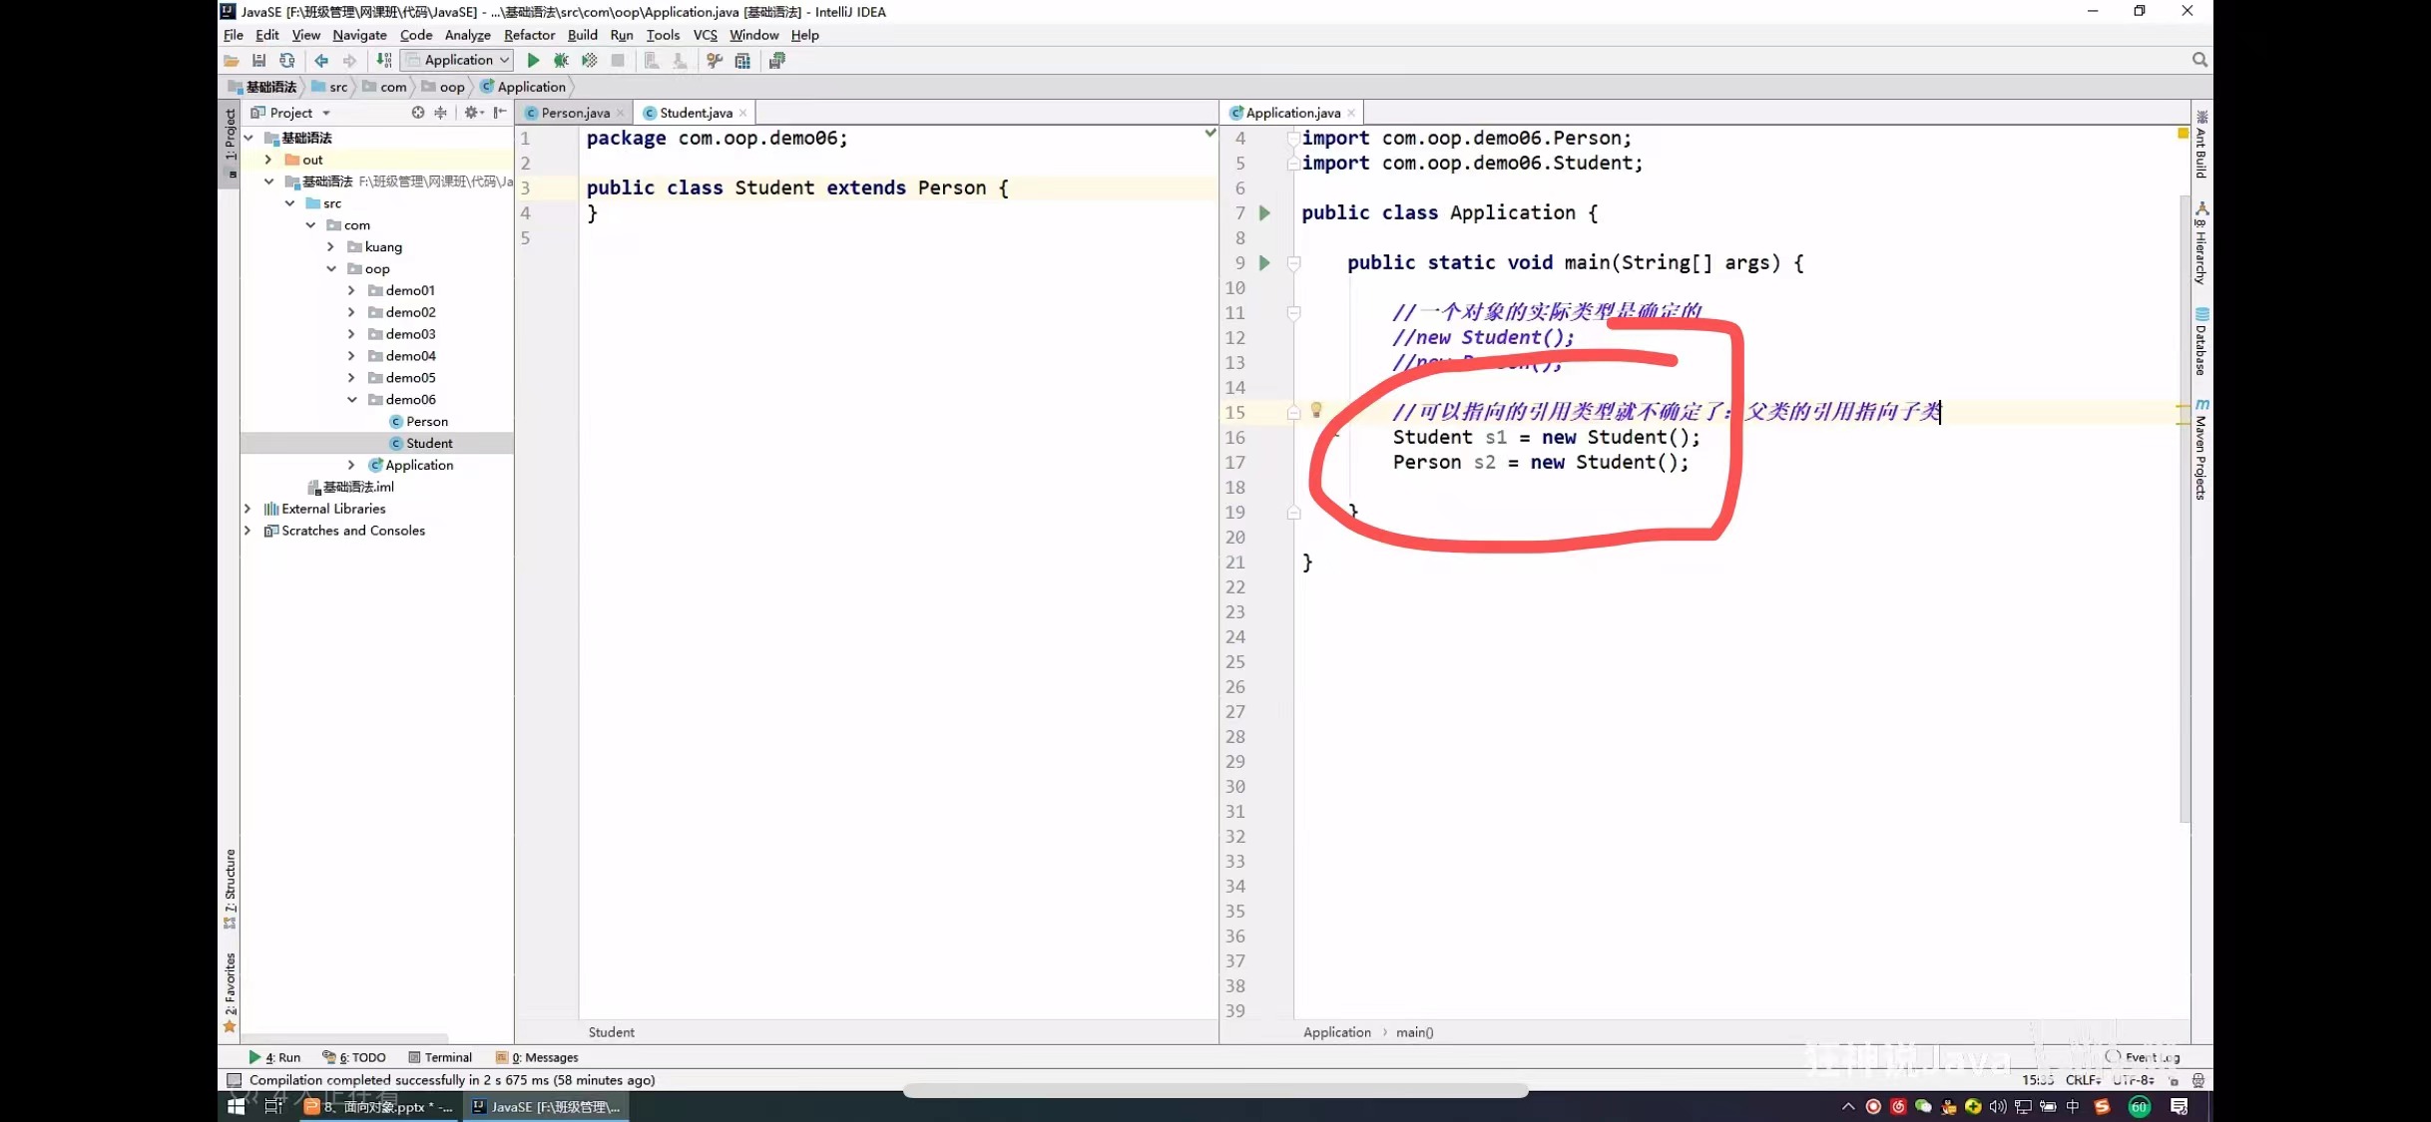The width and height of the screenshot is (2431, 1122).
Task: Click the Save All floppy icon
Action: click(x=258, y=61)
